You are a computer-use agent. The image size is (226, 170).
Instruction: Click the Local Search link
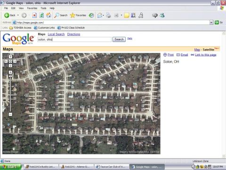point(56,34)
